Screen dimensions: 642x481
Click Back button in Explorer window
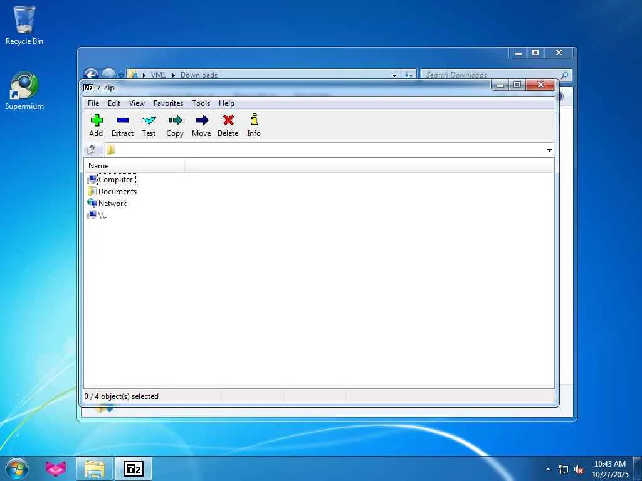(x=91, y=74)
